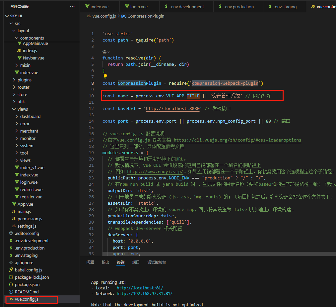Viewport: 336px width, 307px height.
Task: Click vue.config.js in the breadcrumb
Action: click(x=104, y=16)
